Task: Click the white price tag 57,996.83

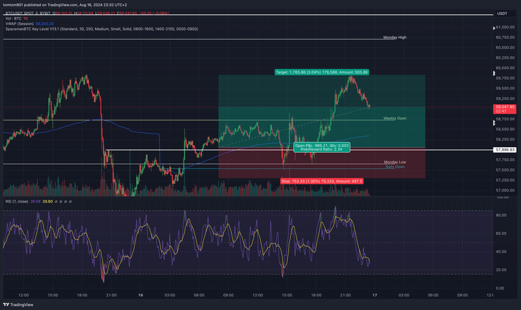Action: [505, 150]
